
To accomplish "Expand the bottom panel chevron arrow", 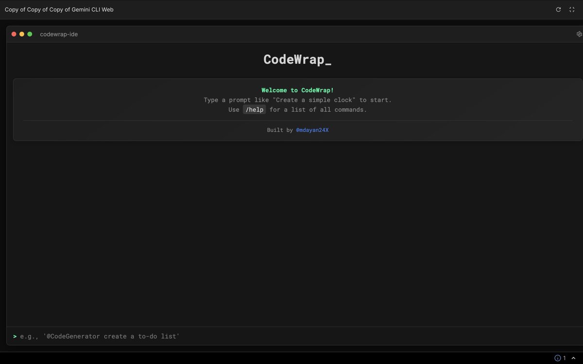I will point(574,358).
